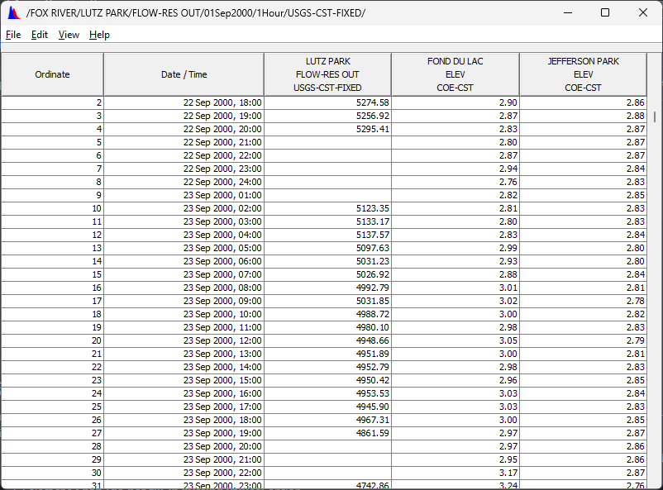
Task: Click date cell 23 Sep 2000, 05:00
Action: [x=184, y=248]
